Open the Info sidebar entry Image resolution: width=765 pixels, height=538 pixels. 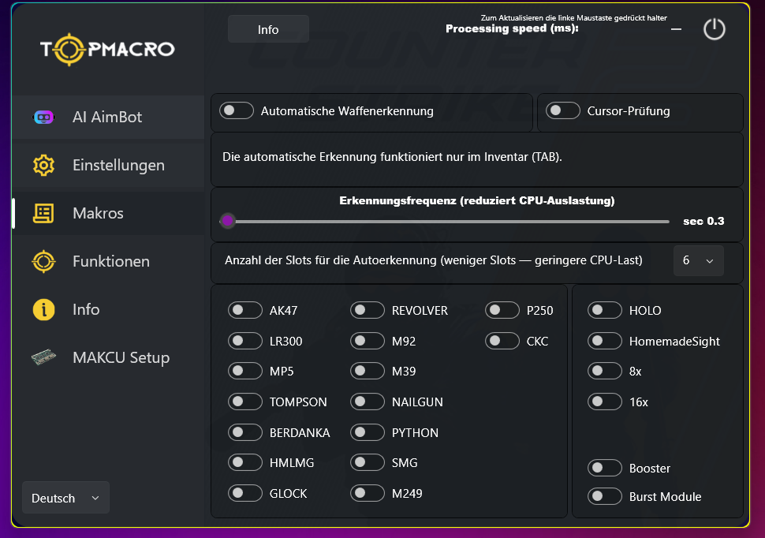click(x=108, y=309)
